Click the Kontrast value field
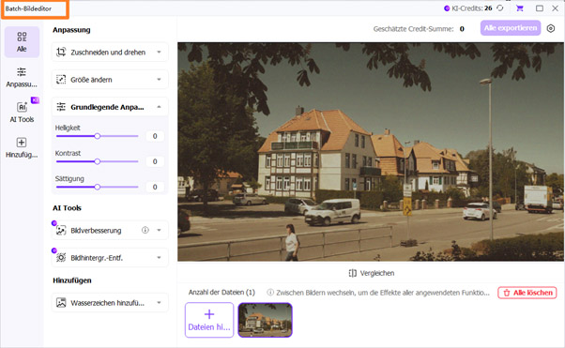 [155, 161]
